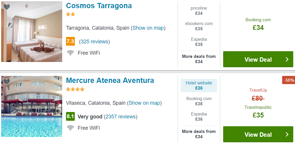The width and height of the screenshot is (295, 144).
Task: Click the 8.1 green rating badge
Action: (70, 116)
